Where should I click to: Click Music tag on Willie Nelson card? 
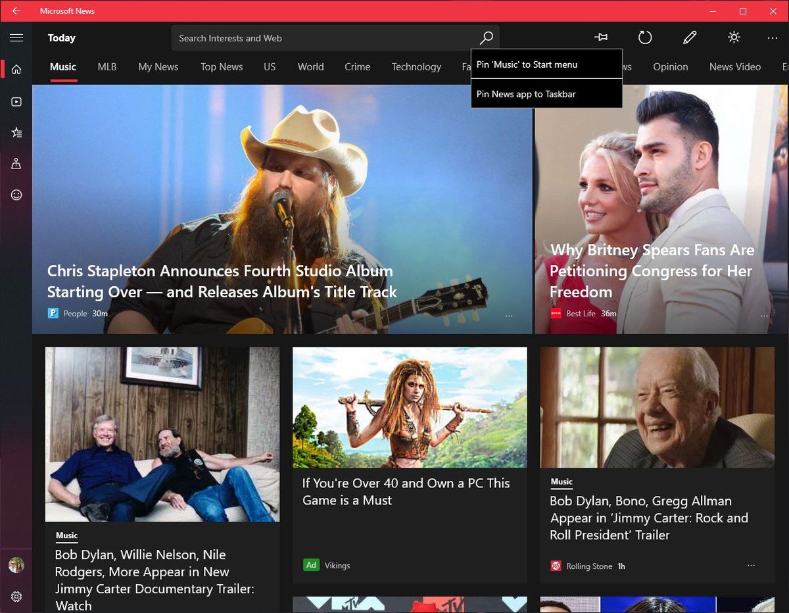[x=66, y=536]
